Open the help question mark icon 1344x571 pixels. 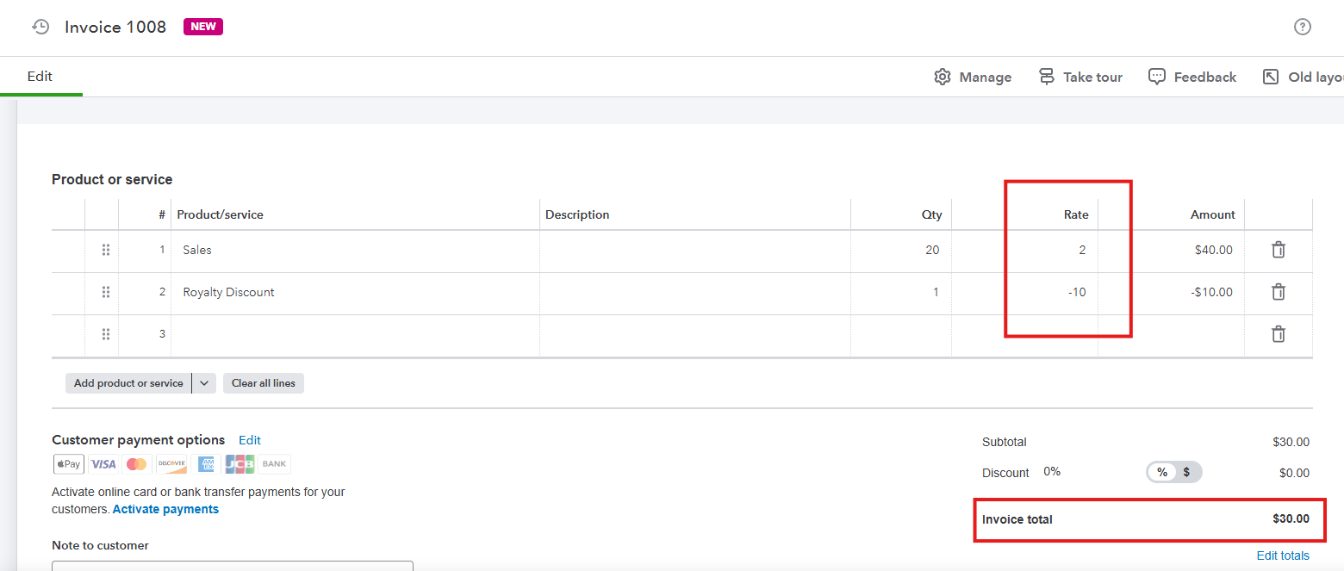pyautogui.click(x=1303, y=27)
